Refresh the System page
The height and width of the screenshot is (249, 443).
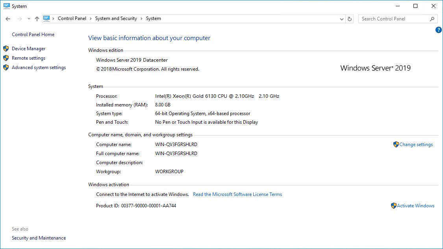click(x=350, y=19)
